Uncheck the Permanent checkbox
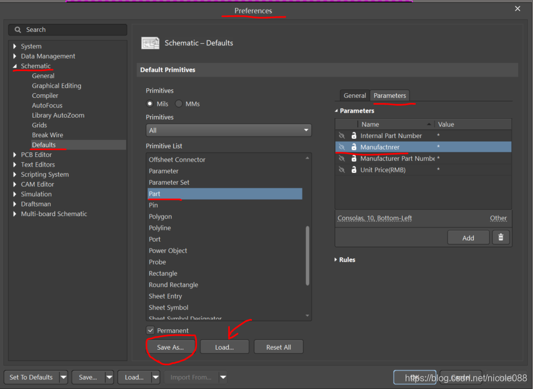The image size is (533, 389). [151, 330]
